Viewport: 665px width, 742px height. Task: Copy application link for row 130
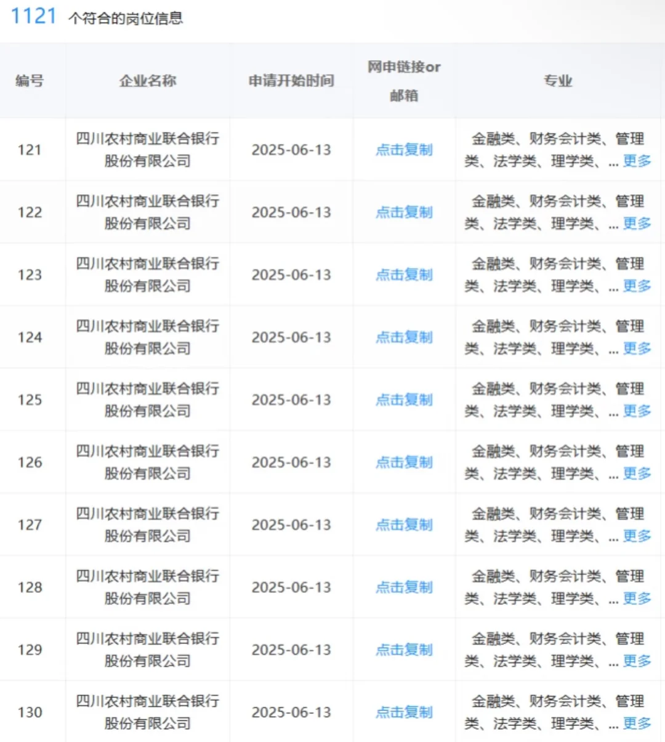tap(404, 712)
